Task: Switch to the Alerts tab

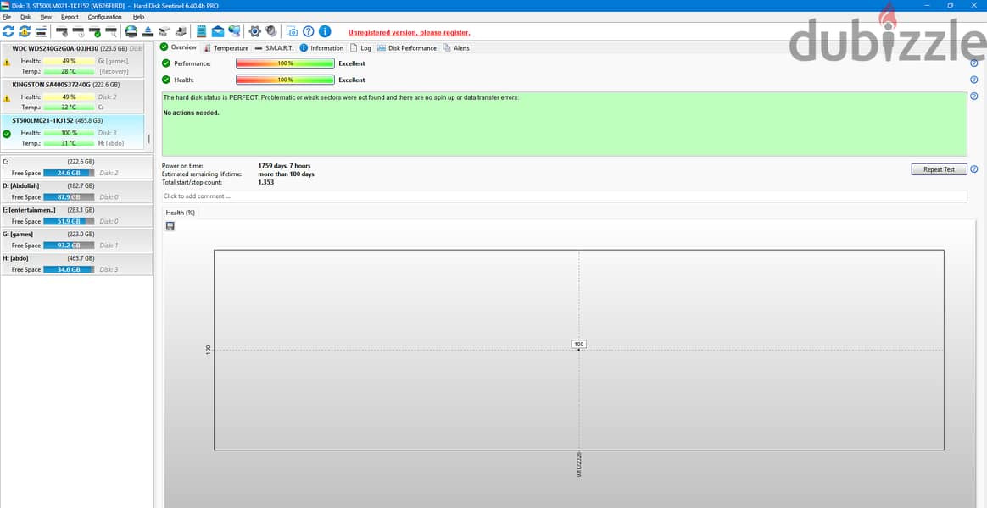Action: (x=456, y=47)
